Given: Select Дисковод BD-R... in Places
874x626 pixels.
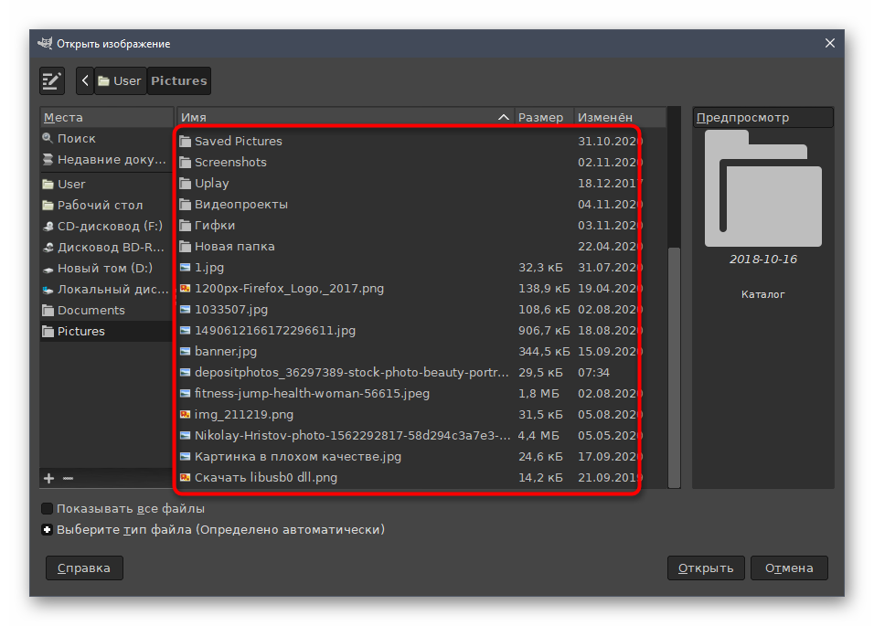Looking at the screenshot, I should (106, 248).
